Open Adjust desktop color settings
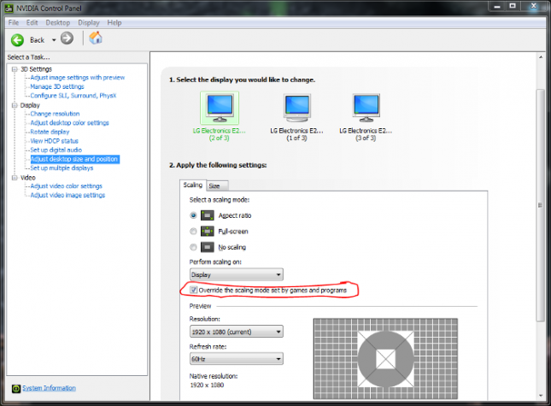The width and height of the screenshot is (551, 406). [69, 123]
